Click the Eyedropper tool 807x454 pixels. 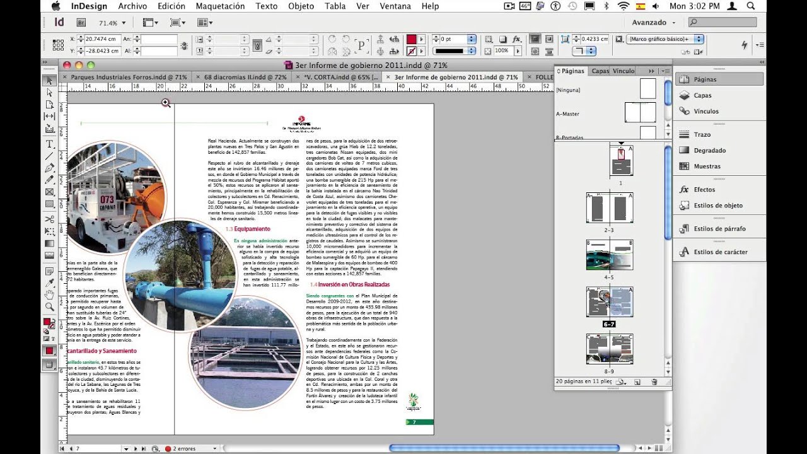(49, 282)
